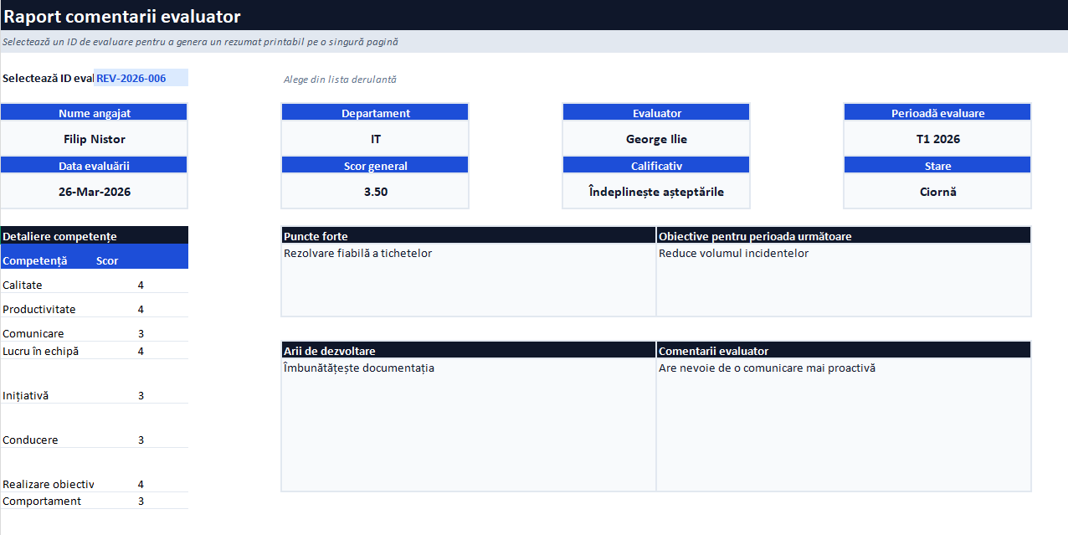This screenshot has width=1068, height=535.
Task: Click the 'Departament' header
Action: (376, 113)
